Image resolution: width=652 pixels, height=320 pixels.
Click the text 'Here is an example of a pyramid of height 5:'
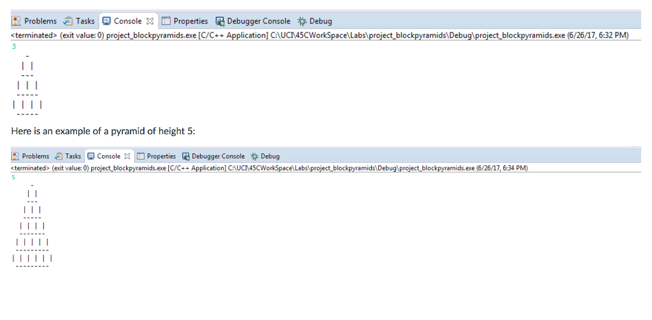(x=103, y=131)
